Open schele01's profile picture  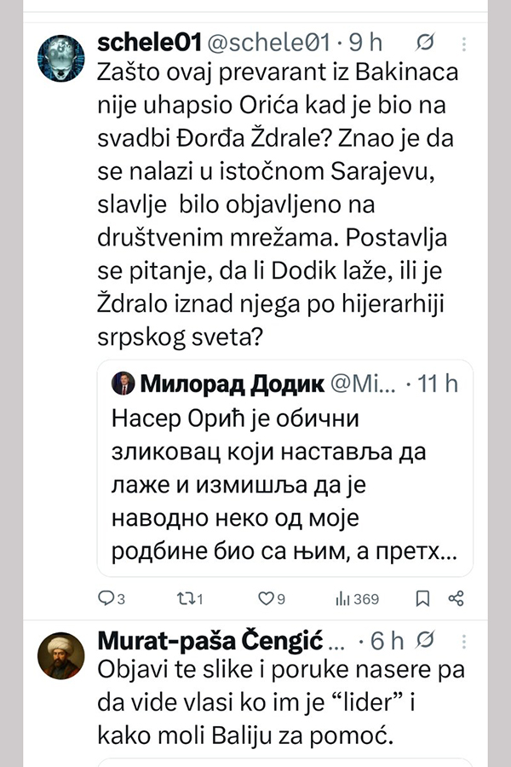click(62, 59)
